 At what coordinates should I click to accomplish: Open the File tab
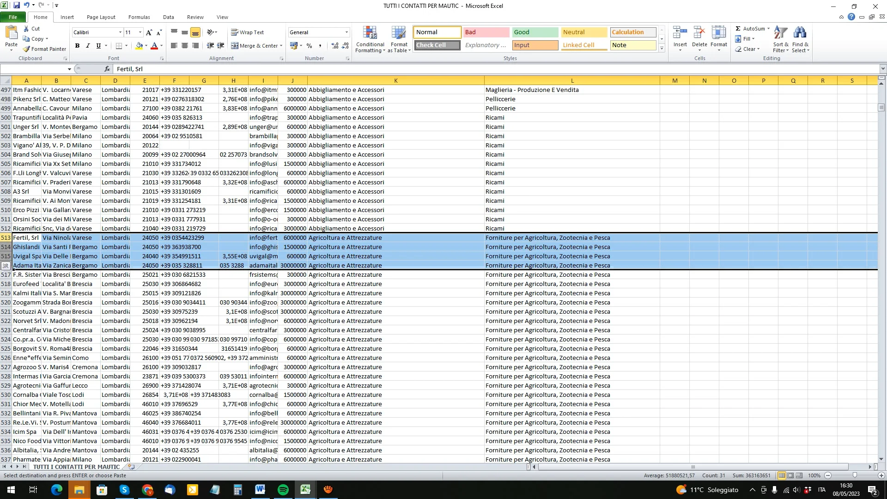(x=13, y=17)
